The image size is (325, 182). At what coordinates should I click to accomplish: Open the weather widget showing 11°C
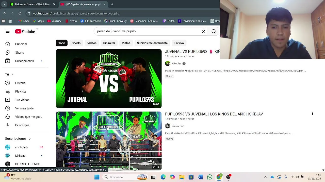pos(18,177)
